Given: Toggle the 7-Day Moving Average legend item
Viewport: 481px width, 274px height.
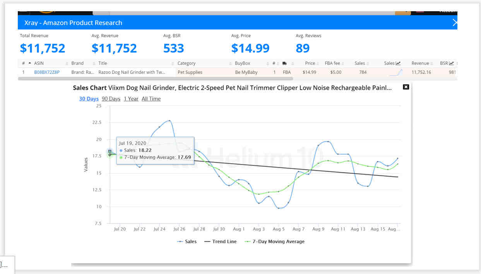Looking at the screenshot, I should [274, 242].
